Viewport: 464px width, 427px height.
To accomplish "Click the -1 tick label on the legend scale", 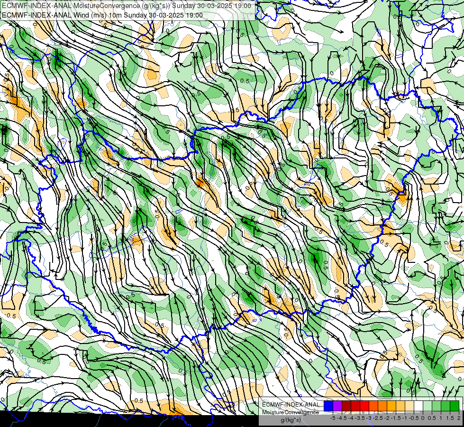I will pos(405,418).
